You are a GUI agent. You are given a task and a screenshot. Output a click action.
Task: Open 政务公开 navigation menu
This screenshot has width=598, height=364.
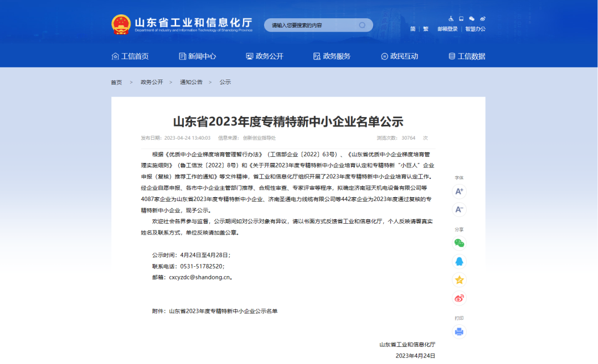pyautogui.click(x=265, y=56)
